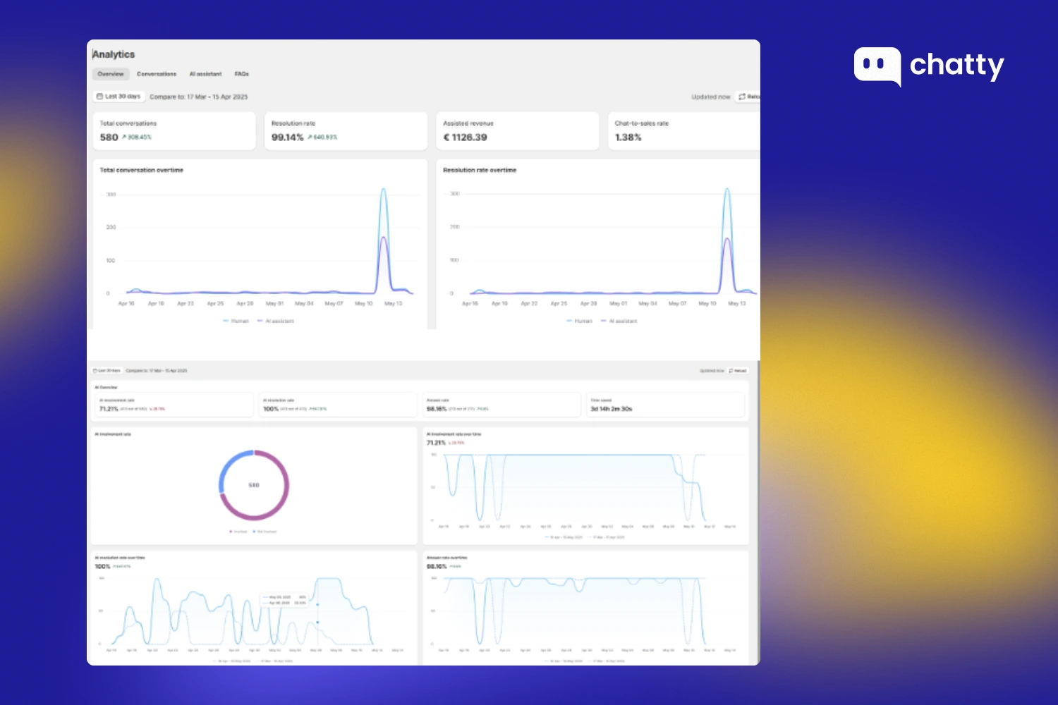This screenshot has height=705, width=1058.
Task: Switch to the AI assistant tab
Action: (x=205, y=74)
